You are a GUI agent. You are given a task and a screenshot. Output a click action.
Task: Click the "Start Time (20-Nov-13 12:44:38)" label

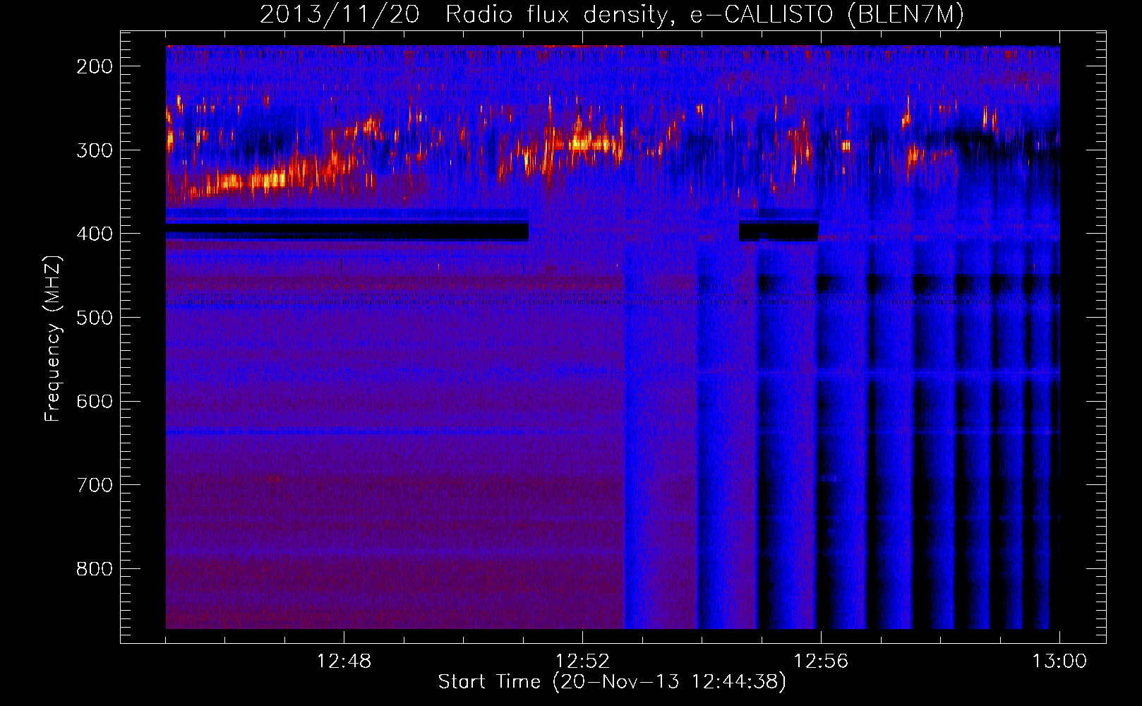612,682
